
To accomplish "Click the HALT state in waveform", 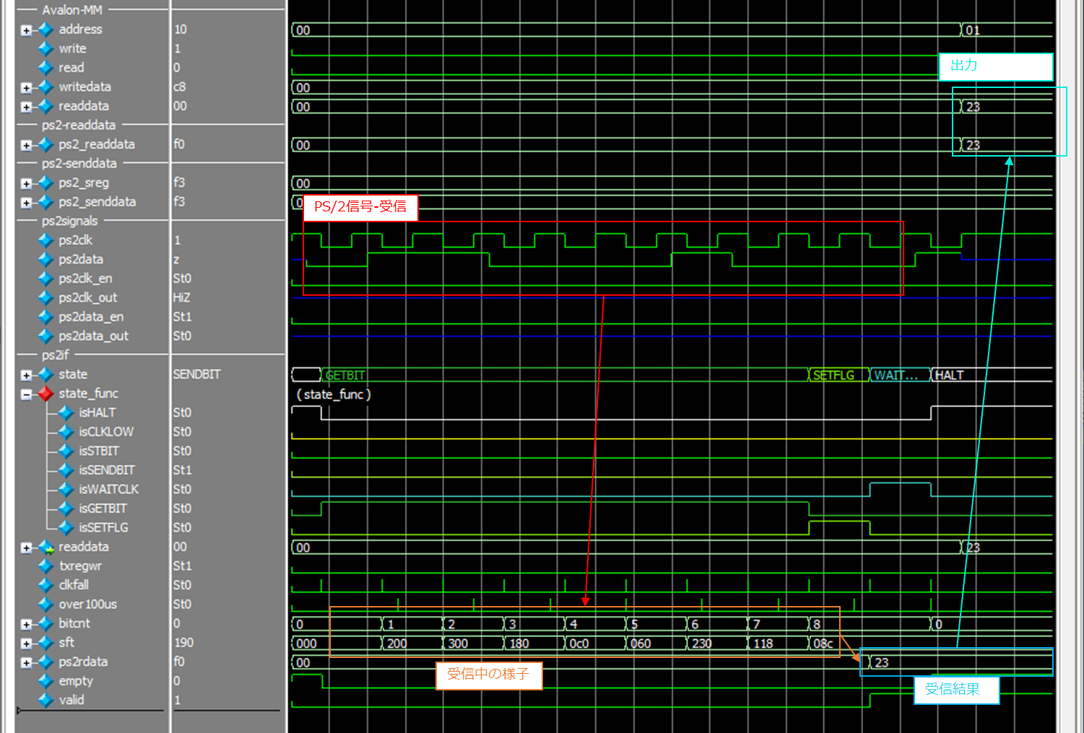I will [x=949, y=375].
